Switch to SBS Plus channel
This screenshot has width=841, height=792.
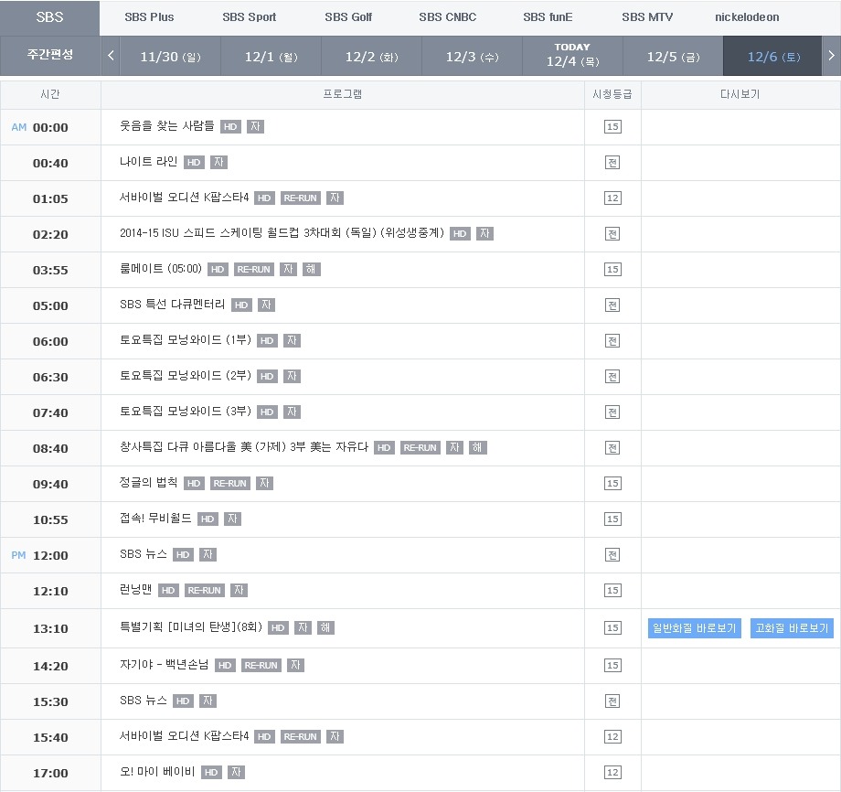[x=149, y=17]
